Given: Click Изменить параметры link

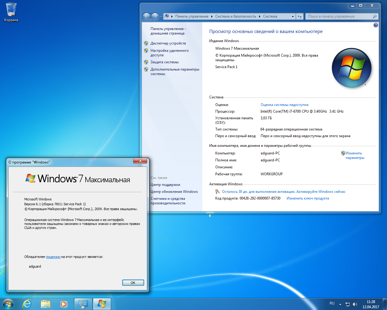Looking at the screenshot, I should (355, 155).
